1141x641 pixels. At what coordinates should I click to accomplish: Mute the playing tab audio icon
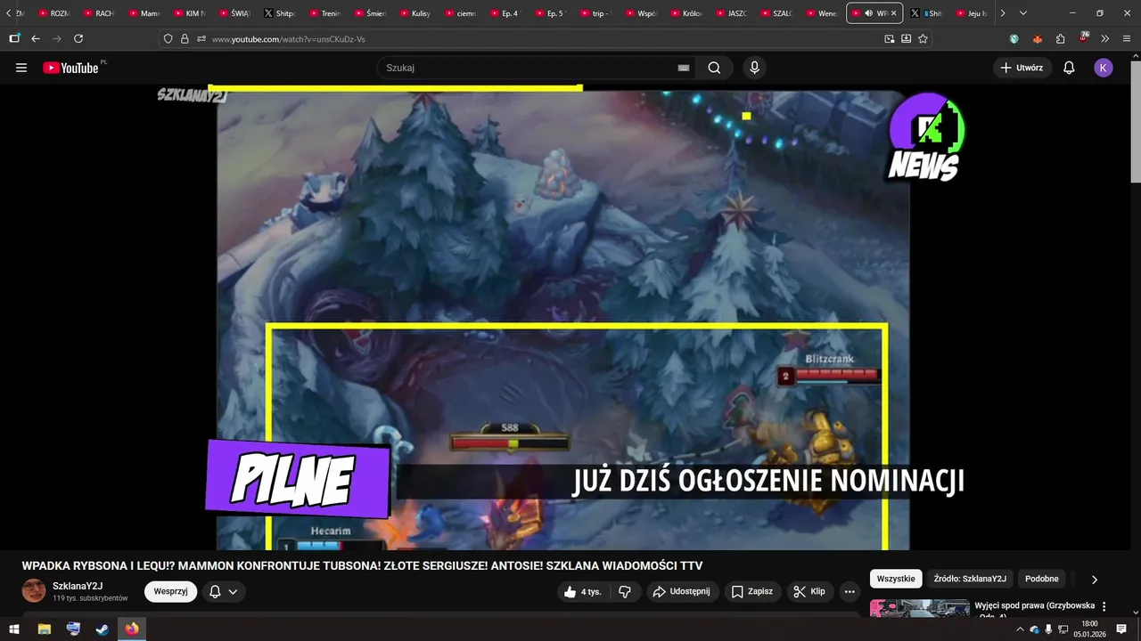[868, 13]
